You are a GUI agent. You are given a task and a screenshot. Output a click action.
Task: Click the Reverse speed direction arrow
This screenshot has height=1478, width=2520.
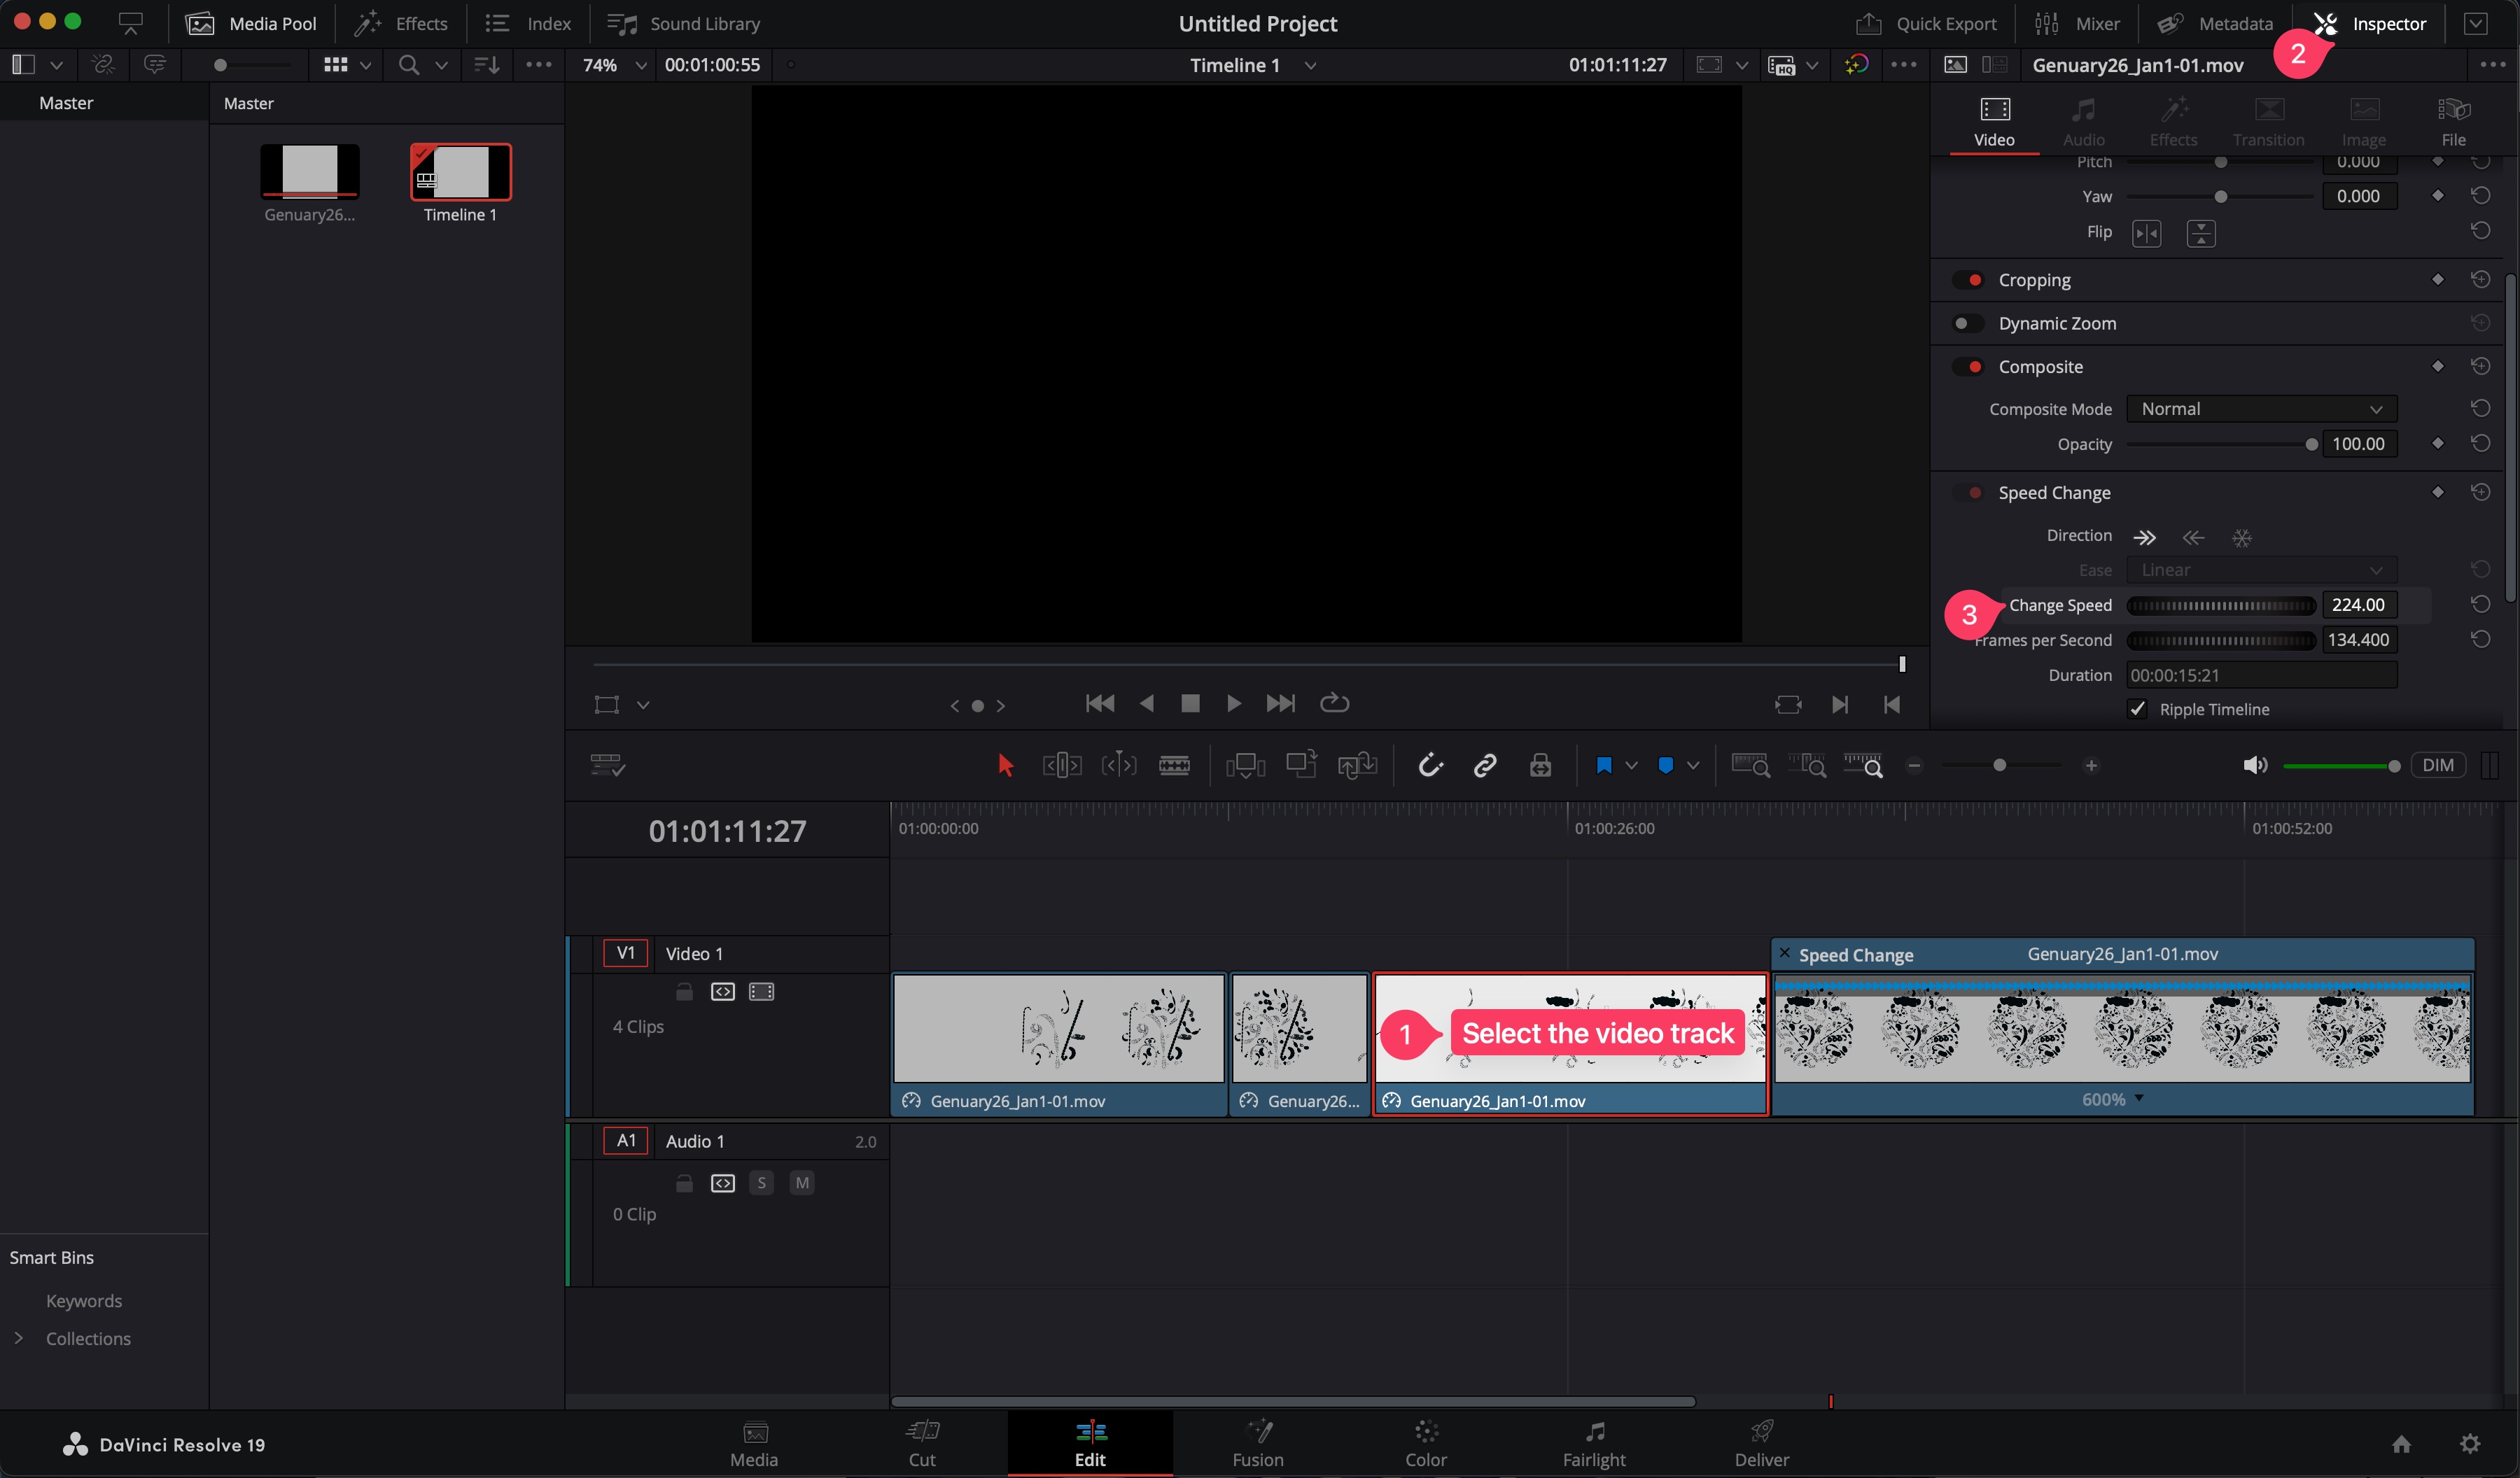click(x=2193, y=537)
